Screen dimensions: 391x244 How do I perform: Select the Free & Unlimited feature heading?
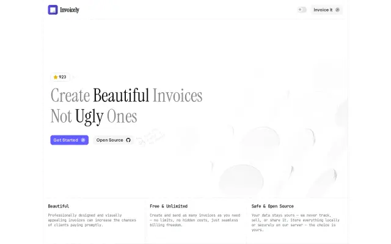point(169,206)
